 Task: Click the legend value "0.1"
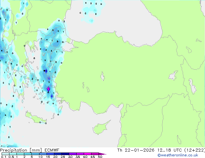(4, 157)
